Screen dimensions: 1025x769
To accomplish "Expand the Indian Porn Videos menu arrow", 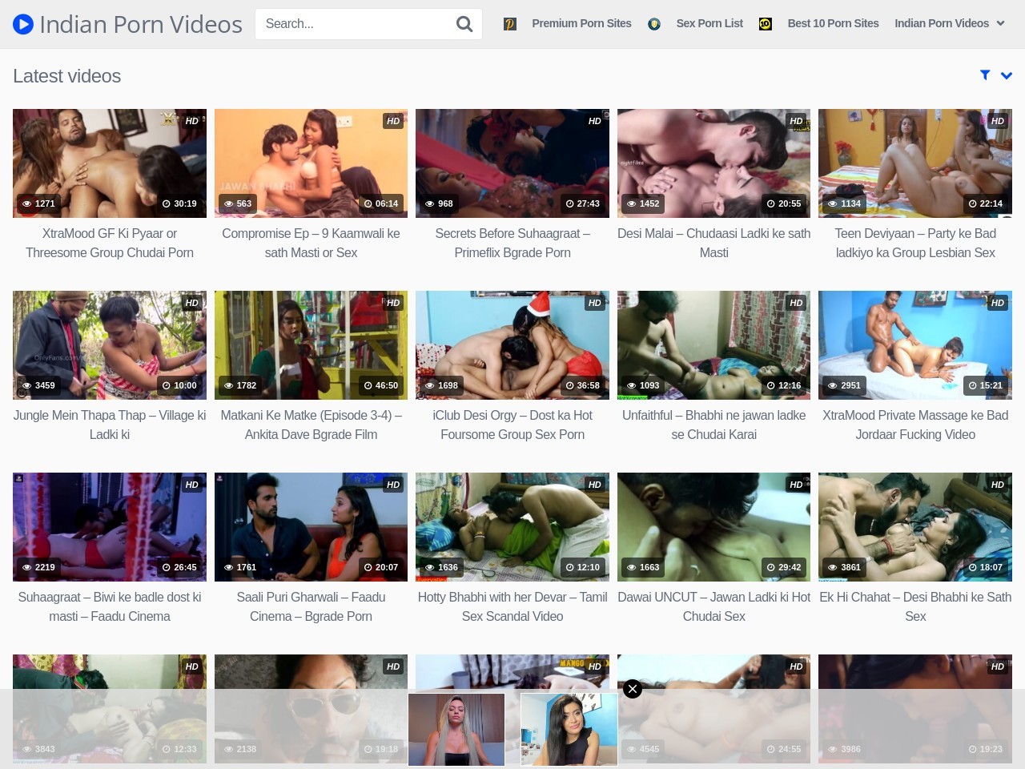I will pyautogui.click(x=1000, y=24).
